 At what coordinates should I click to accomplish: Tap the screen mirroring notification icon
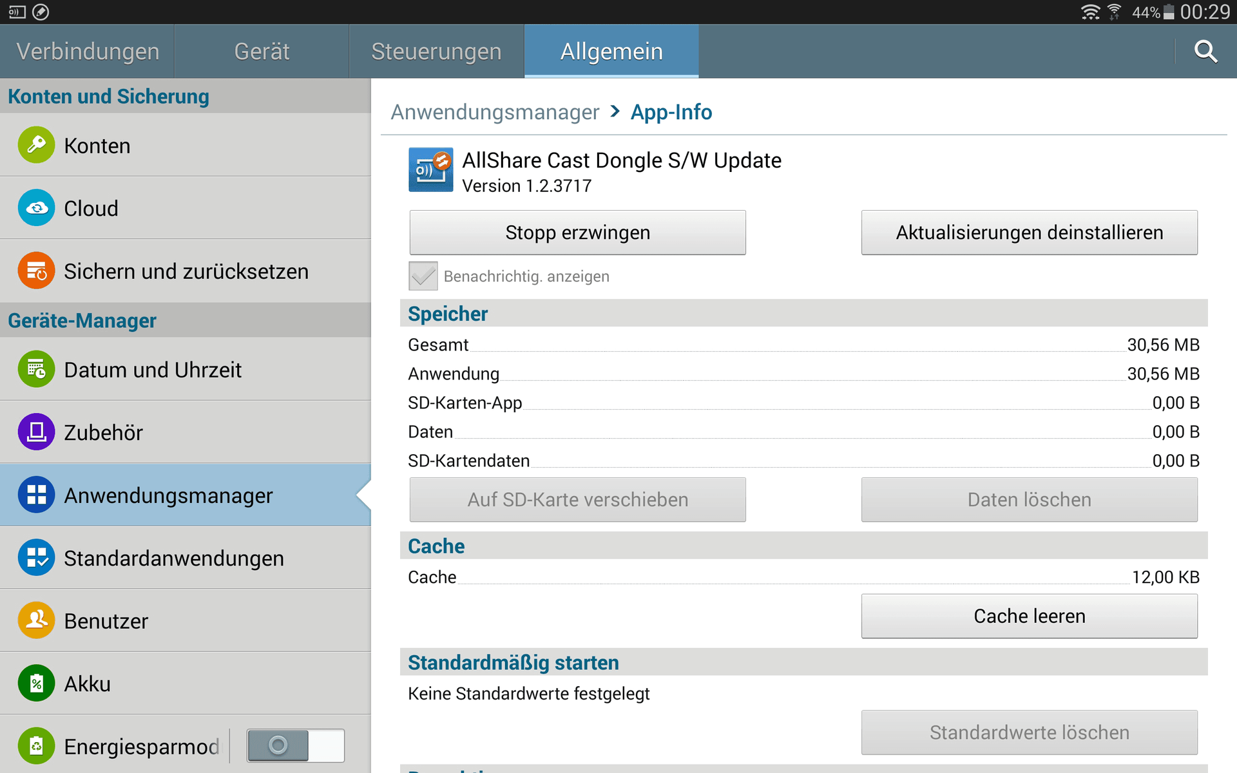17,12
